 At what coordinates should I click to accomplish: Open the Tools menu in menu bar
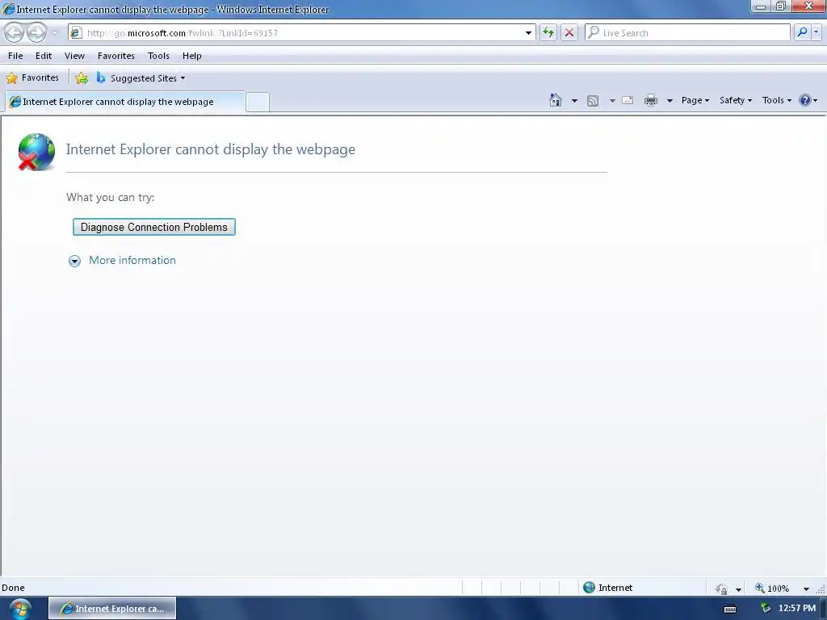158,56
